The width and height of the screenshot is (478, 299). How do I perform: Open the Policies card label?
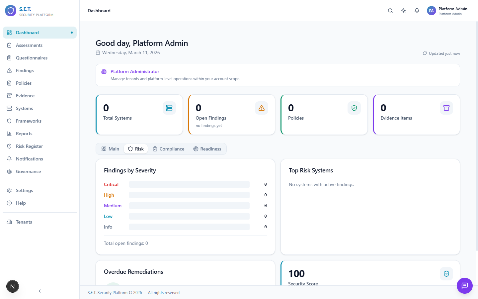pyautogui.click(x=296, y=118)
